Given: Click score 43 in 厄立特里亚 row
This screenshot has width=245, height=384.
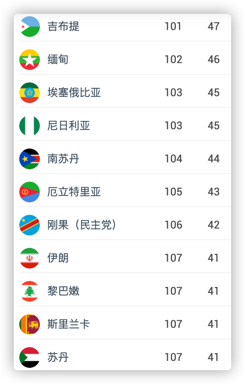Looking at the screenshot, I should click(214, 192).
